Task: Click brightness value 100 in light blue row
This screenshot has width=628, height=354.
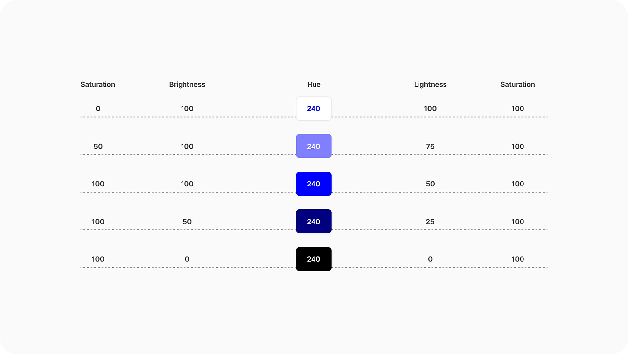Action: 187,146
